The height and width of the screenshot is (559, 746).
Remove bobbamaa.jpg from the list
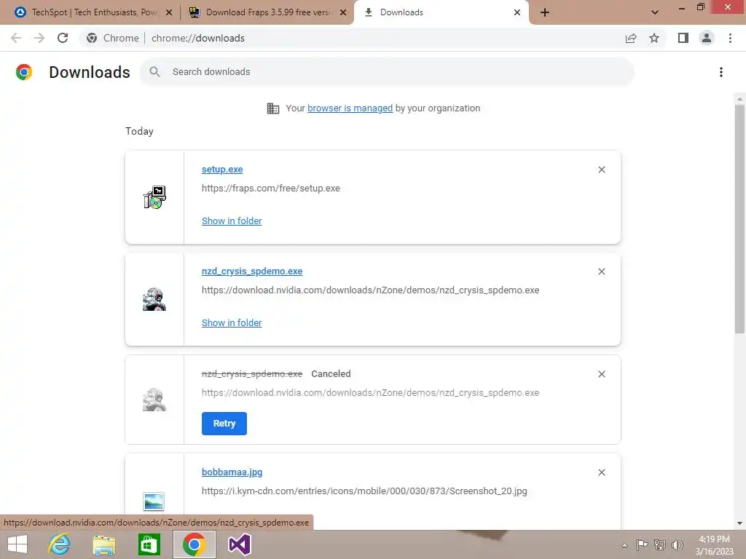click(601, 472)
